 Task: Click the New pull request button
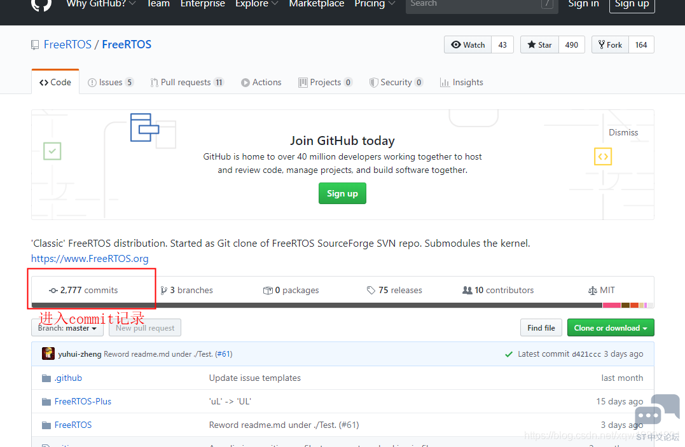point(145,327)
